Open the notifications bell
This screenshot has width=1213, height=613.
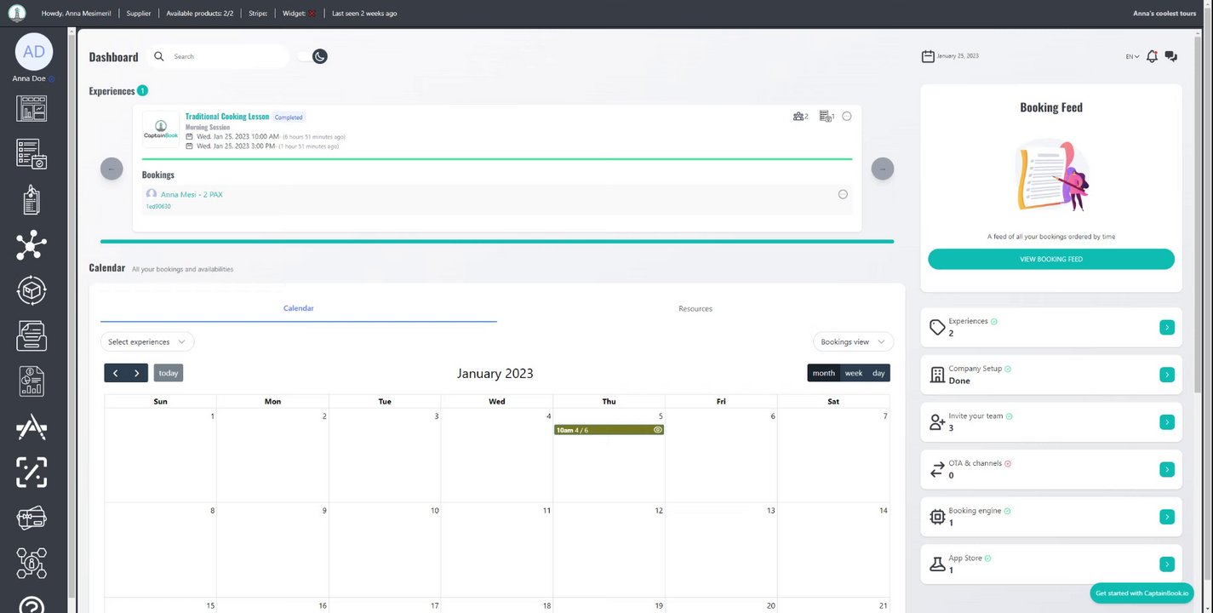tap(1152, 56)
